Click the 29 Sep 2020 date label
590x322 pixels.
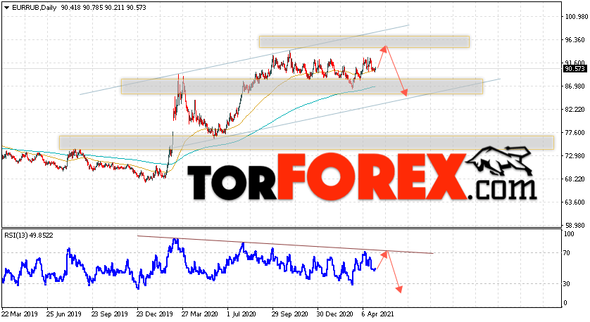(290, 314)
